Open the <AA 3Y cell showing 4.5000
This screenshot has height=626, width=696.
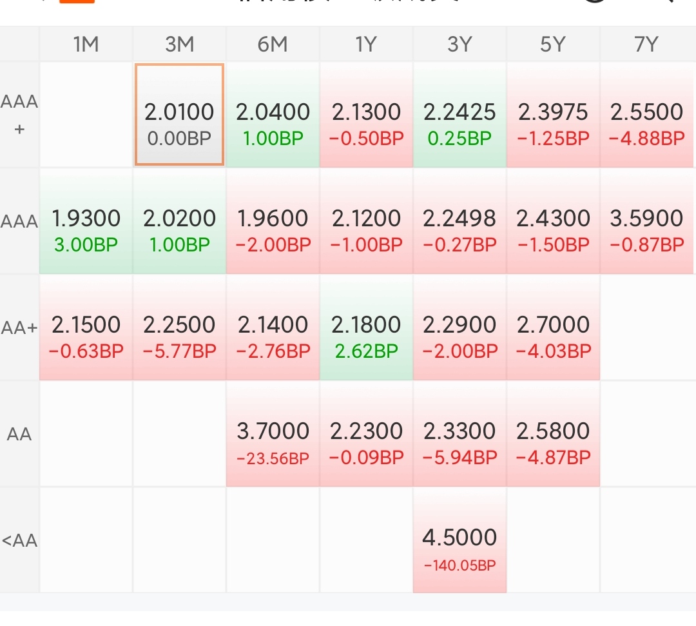459,540
